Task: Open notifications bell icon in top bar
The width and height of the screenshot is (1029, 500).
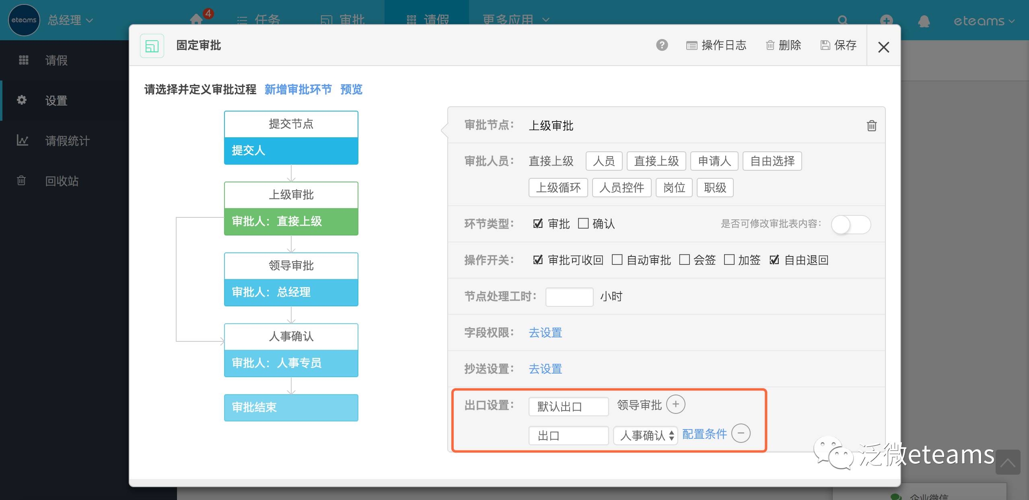Action: 924,21
